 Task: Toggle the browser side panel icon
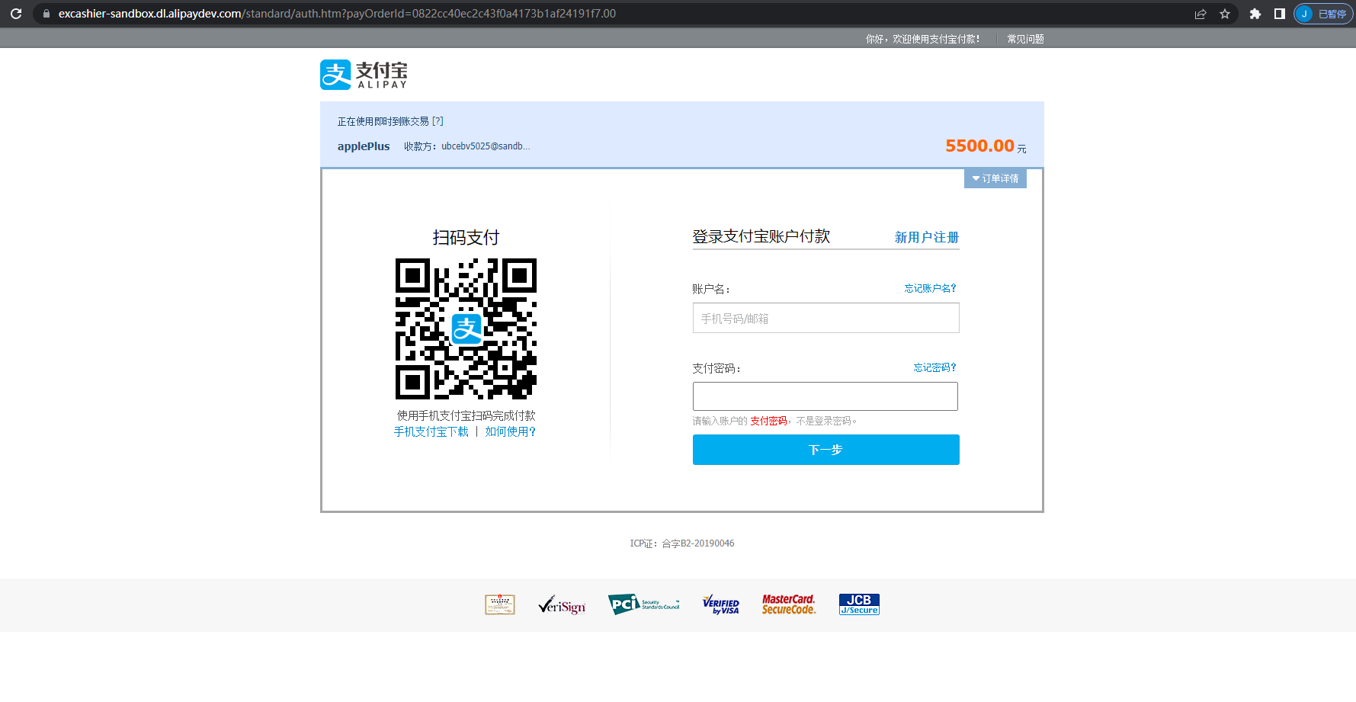[1280, 14]
